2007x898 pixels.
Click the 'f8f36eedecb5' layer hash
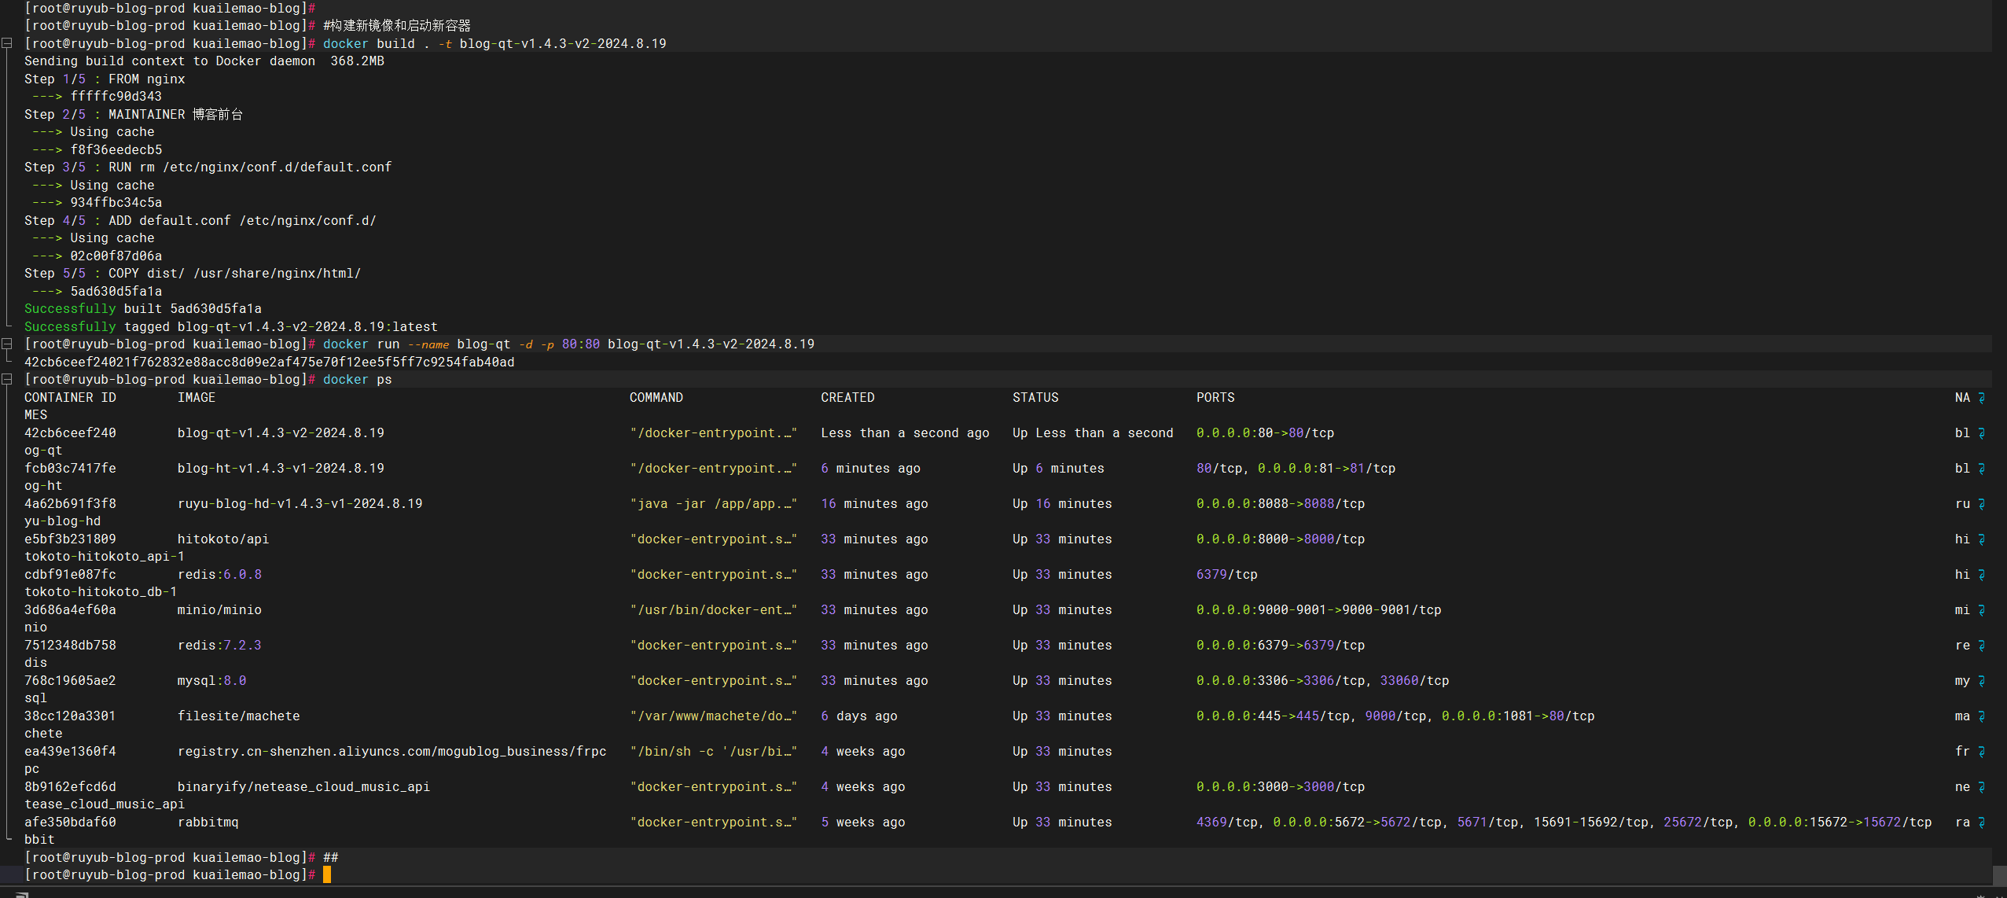coord(116,150)
